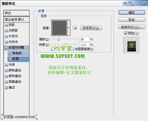Click 新建样式 new style button
148x121 pixels.
[x=132, y=27]
